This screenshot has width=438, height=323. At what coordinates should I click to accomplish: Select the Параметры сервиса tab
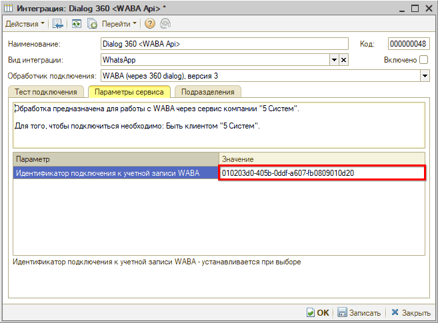[129, 92]
